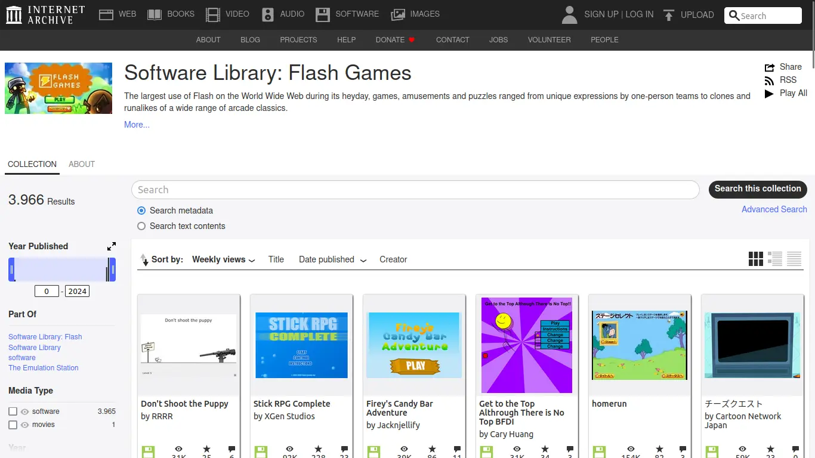Expand the description with More...

pos(137,125)
